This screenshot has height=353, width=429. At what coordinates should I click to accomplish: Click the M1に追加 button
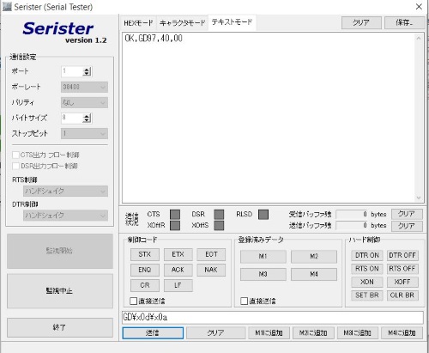[x=269, y=333]
